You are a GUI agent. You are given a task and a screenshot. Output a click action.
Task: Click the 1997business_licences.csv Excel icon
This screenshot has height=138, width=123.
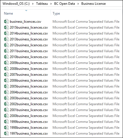pos(6,134)
